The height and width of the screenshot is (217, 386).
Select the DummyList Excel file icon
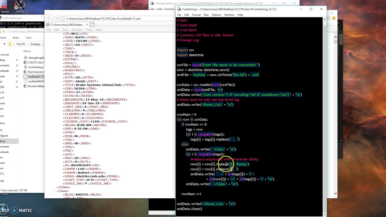(x=26, y=72)
